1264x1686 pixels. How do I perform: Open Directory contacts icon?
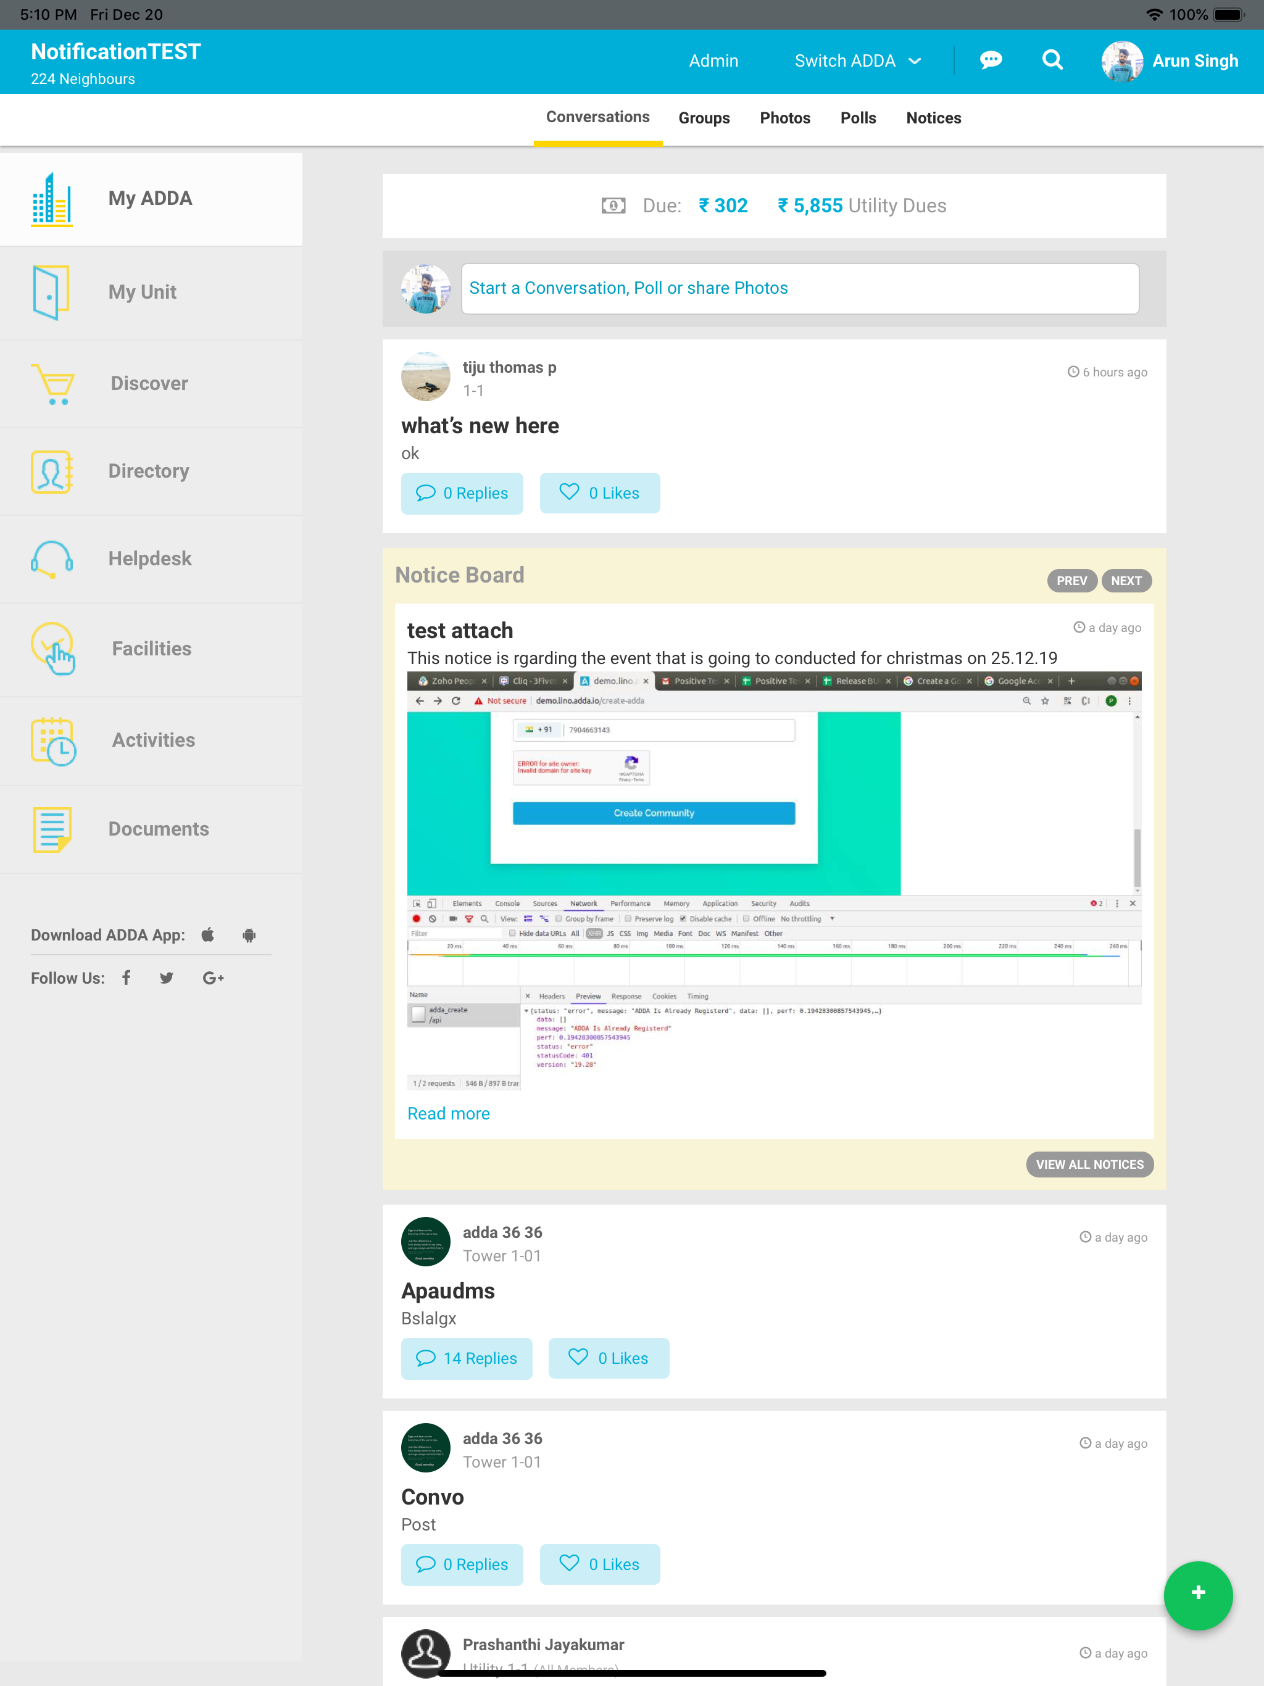52,472
